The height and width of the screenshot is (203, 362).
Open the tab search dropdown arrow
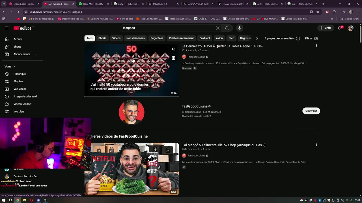(x=4, y=4)
